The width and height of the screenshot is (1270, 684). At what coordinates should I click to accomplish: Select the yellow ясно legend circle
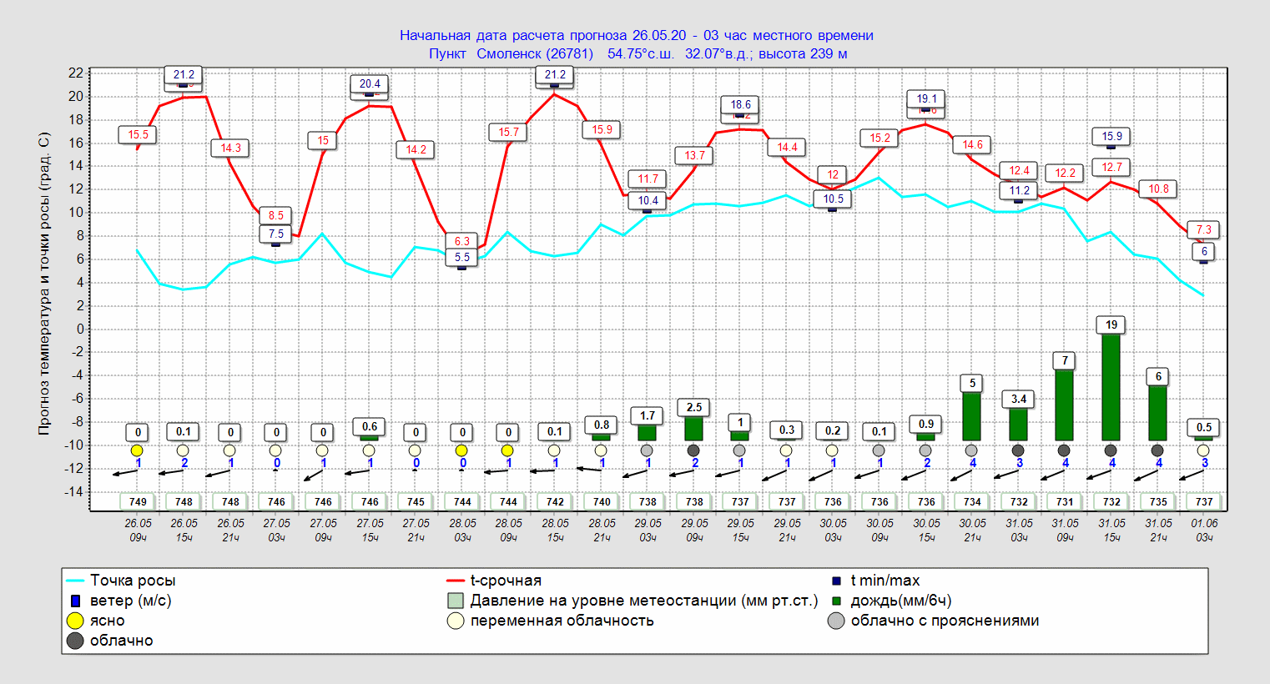pos(75,621)
